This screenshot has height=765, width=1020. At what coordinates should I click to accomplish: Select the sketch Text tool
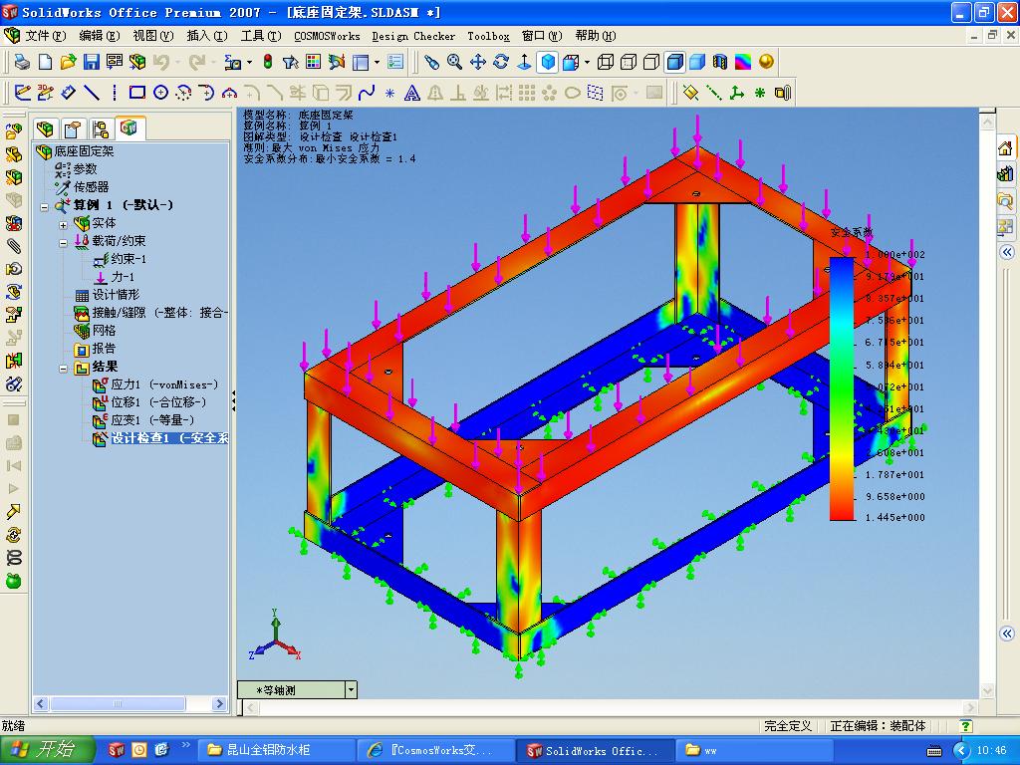click(x=411, y=93)
